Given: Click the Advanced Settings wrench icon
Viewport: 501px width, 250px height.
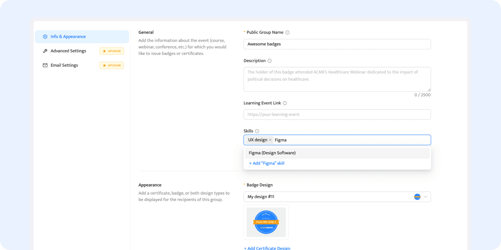Looking at the screenshot, I should pos(45,51).
